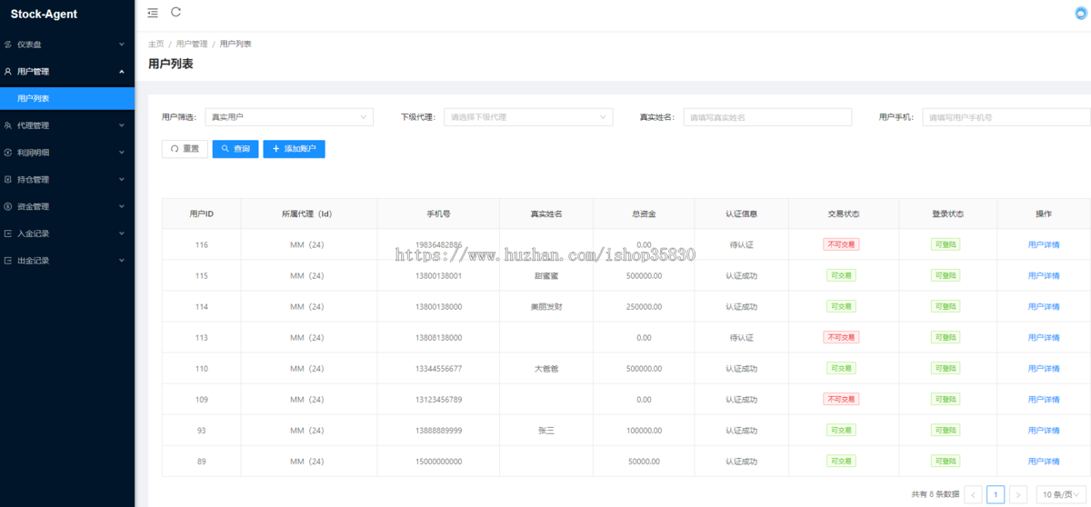Expand the 持仓管理 menu chevron
1091x507 pixels.
point(122,179)
